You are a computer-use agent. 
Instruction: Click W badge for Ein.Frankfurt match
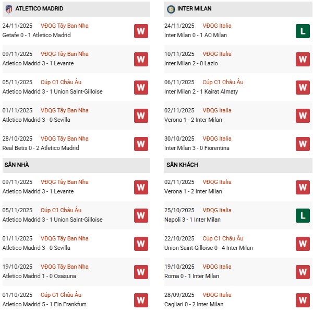click(141, 300)
